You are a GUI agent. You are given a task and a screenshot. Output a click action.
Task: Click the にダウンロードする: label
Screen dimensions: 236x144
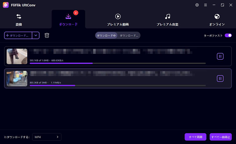[x=17, y=137]
